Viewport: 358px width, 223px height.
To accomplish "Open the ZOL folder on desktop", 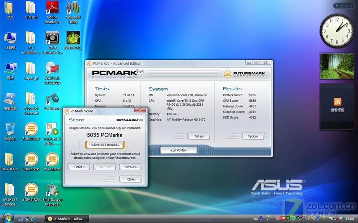I will click(9, 9).
